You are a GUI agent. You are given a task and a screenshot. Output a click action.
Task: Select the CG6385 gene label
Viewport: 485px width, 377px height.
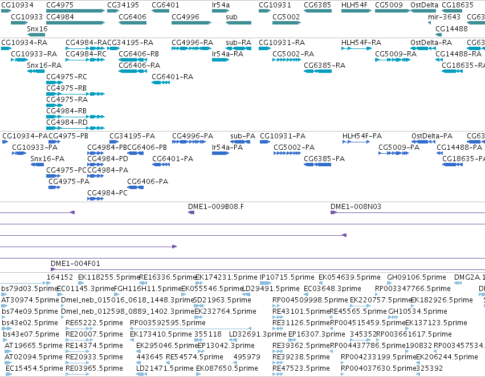tap(317, 5)
